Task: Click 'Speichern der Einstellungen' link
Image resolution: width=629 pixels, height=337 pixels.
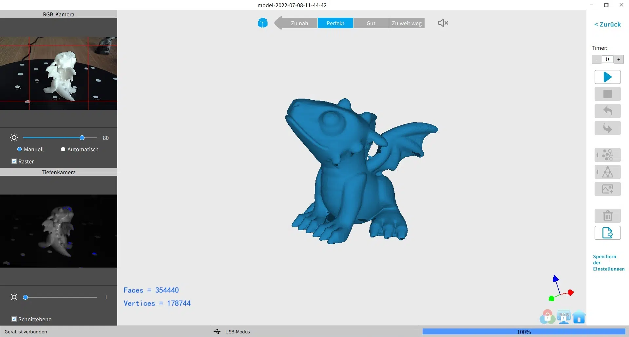Action: tap(608, 263)
